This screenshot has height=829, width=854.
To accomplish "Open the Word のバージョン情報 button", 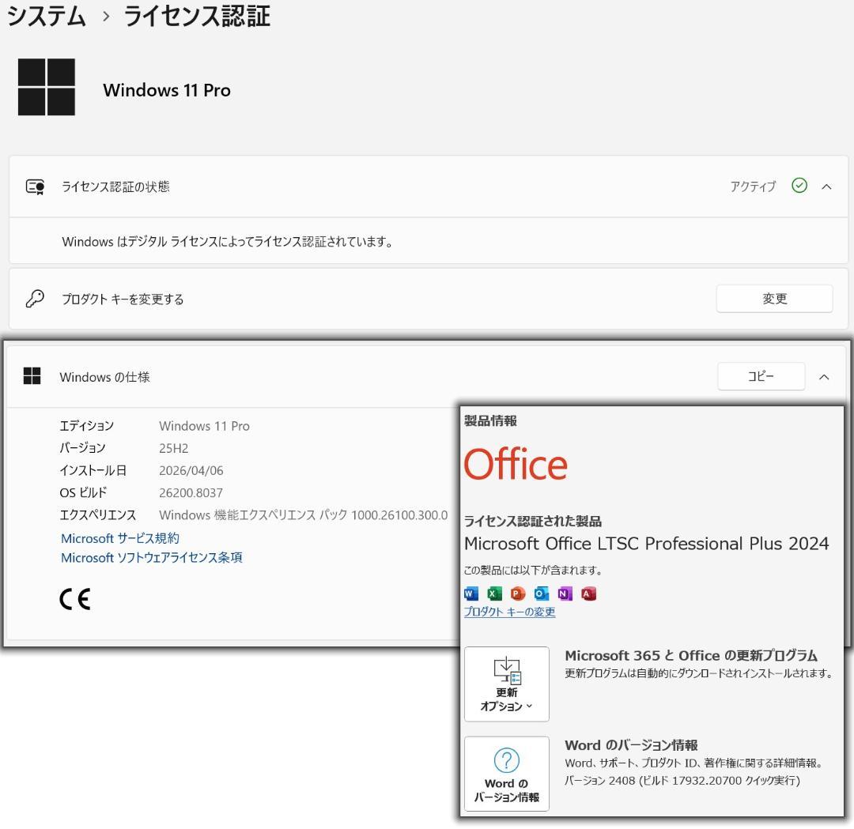I will [507, 774].
